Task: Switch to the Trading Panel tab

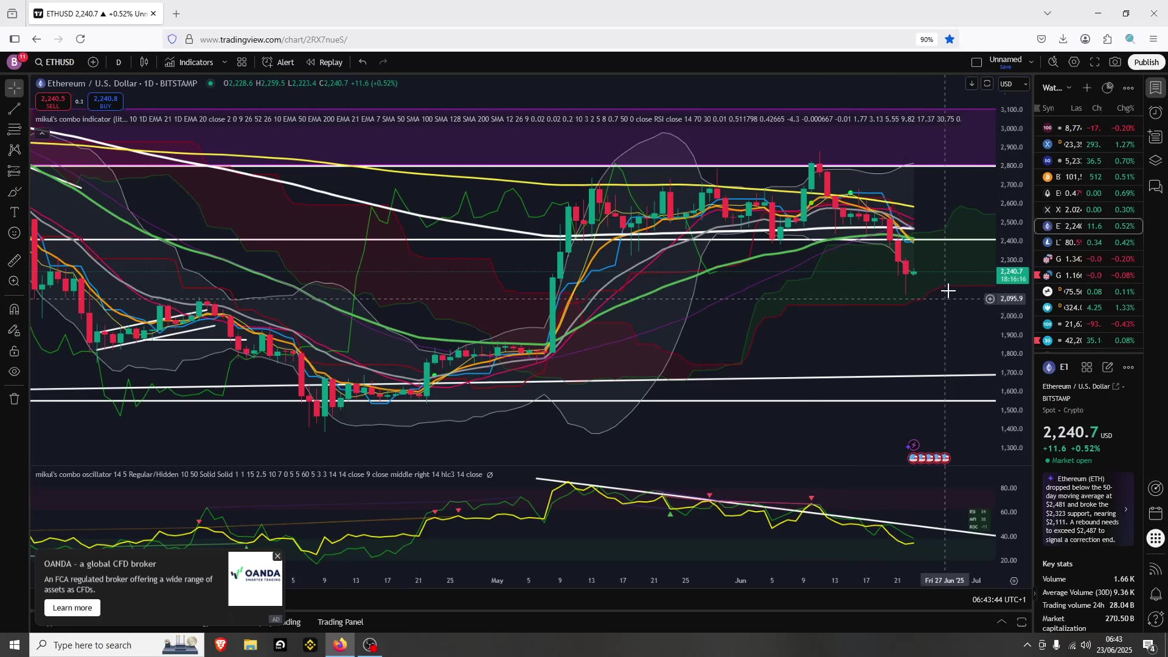Action: point(340,622)
